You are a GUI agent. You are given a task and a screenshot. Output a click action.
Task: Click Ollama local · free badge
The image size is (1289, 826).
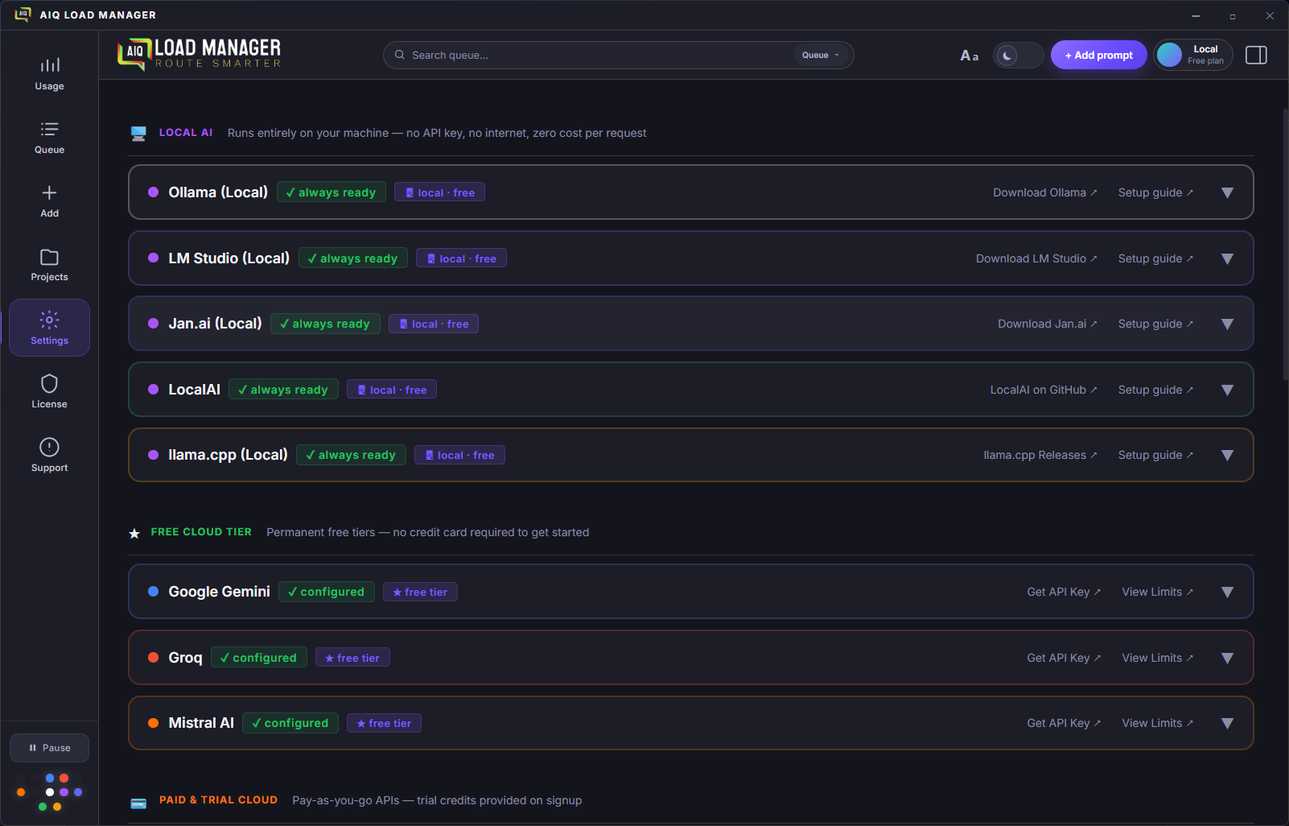point(439,192)
